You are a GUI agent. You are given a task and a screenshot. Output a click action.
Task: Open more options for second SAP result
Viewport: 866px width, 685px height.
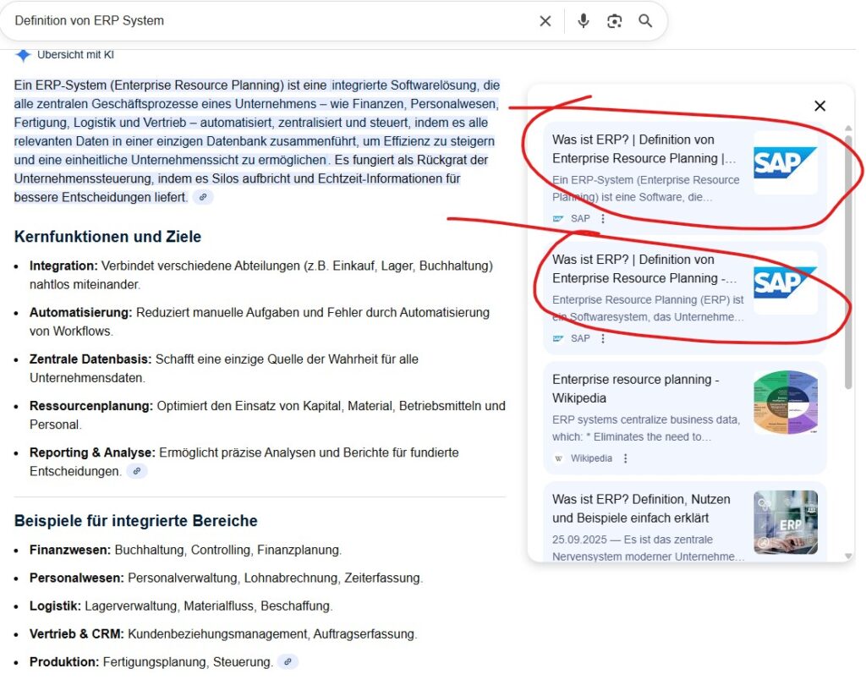(603, 338)
